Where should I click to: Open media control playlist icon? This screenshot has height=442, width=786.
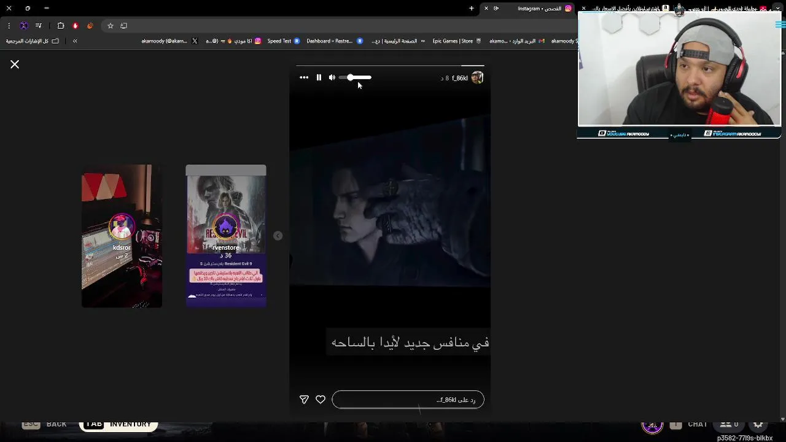point(39,26)
